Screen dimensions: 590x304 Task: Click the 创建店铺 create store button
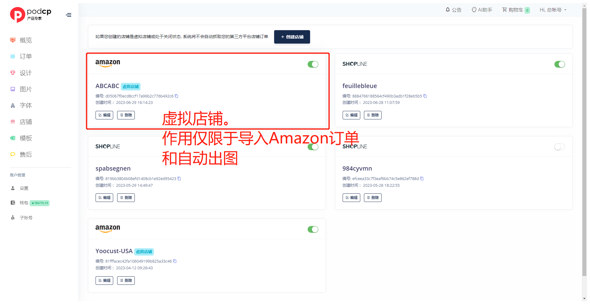pyautogui.click(x=292, y=37)
